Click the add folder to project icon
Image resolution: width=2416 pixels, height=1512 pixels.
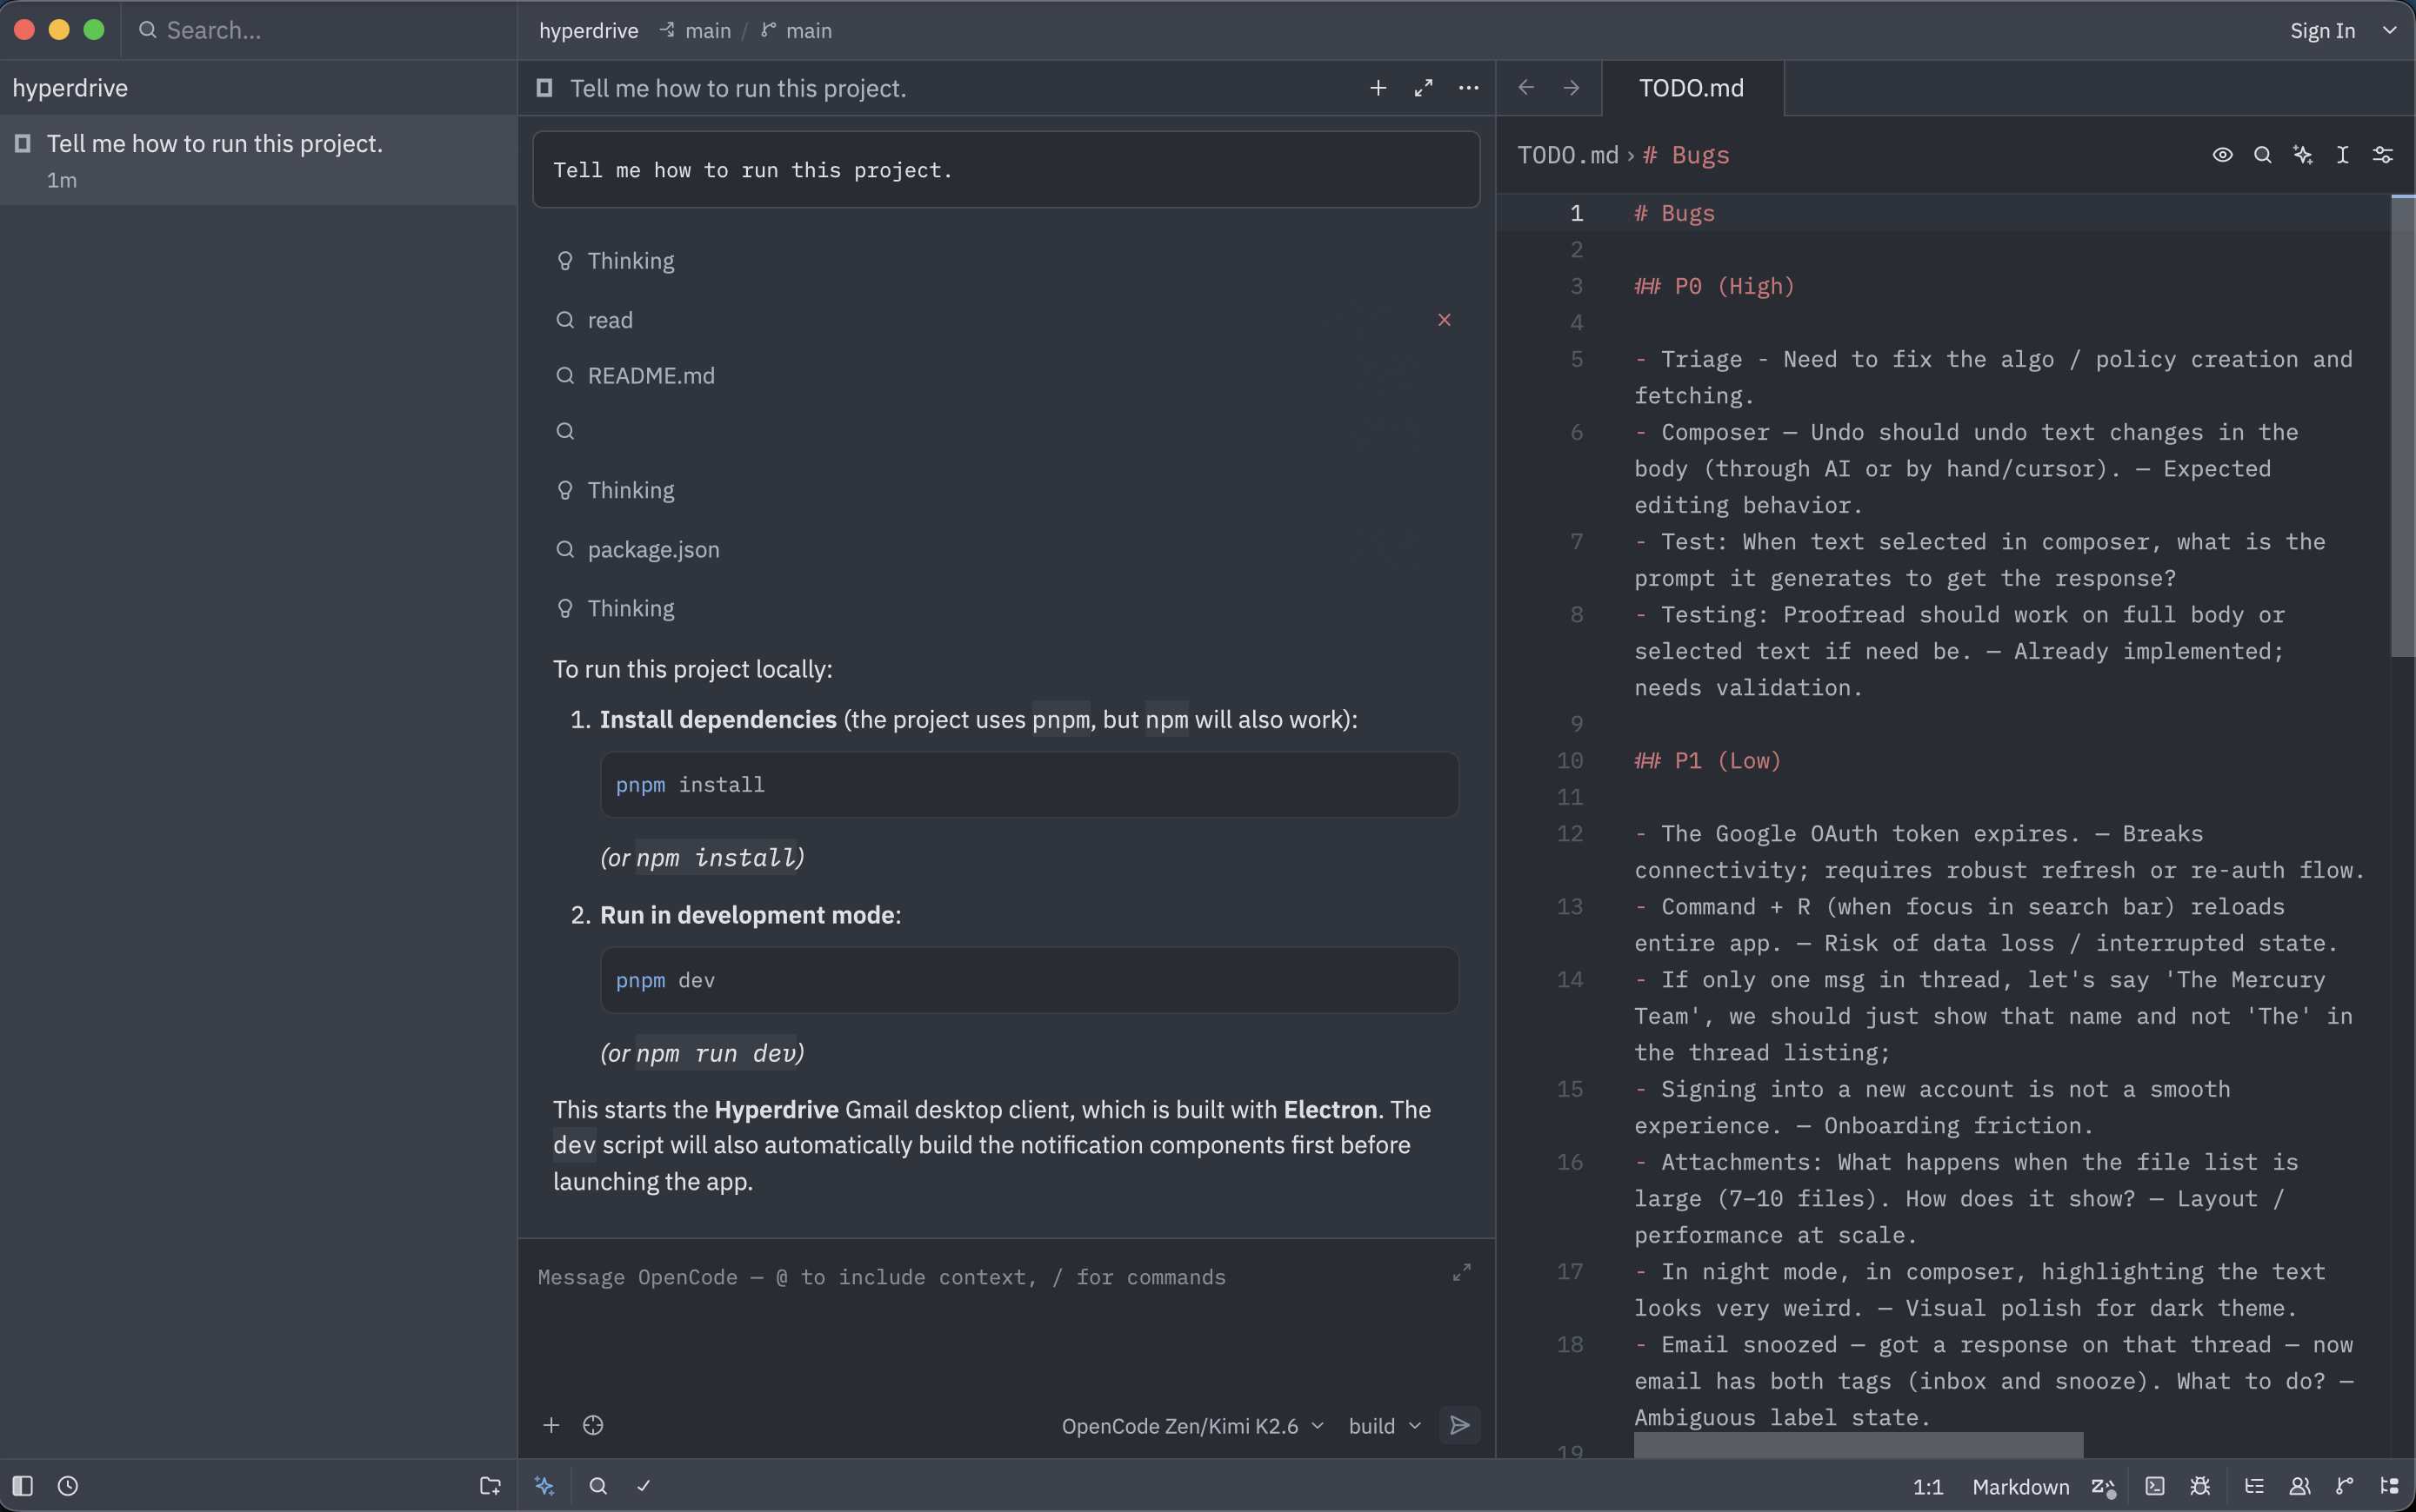(491, 1486)
